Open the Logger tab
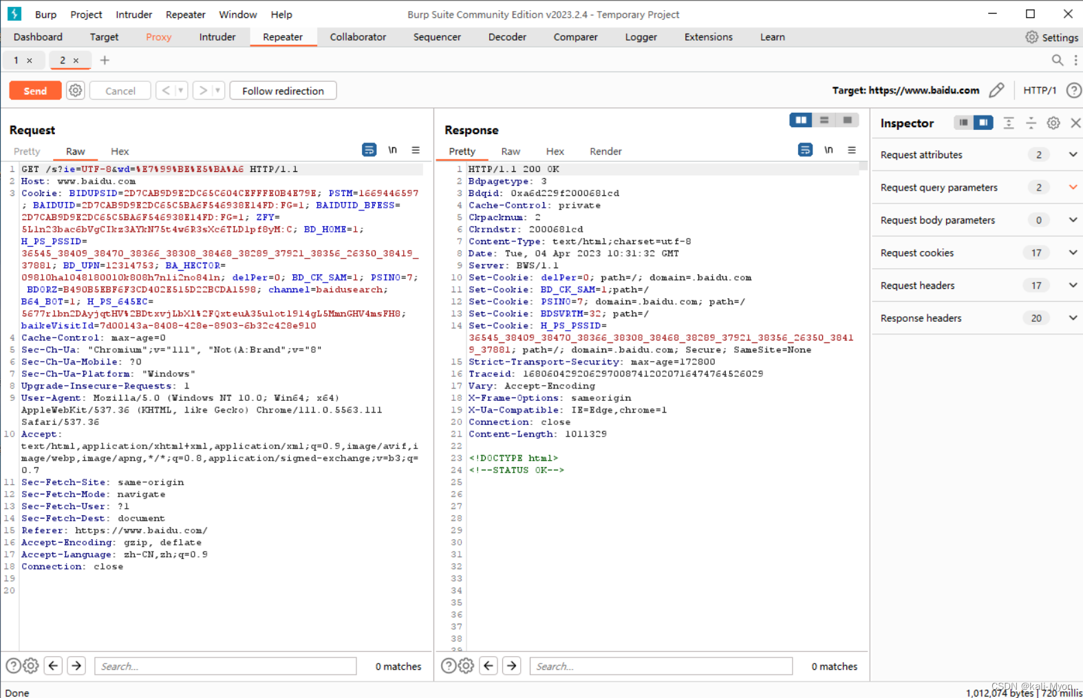1083x698 pixels. 641,37
